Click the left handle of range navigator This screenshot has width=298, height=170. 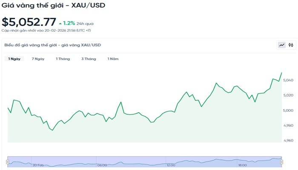[x=7, y=161]
